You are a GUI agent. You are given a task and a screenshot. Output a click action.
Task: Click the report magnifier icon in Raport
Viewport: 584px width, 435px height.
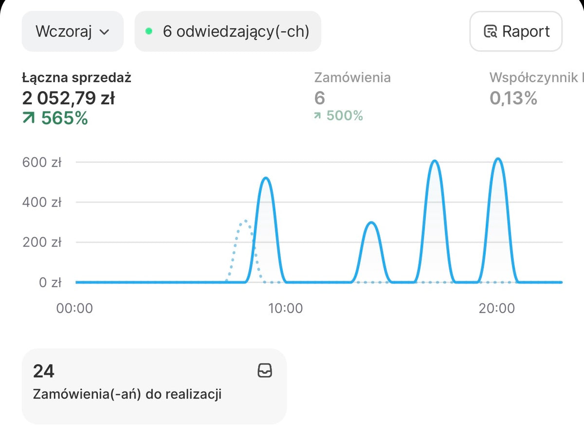click(491, 32)
